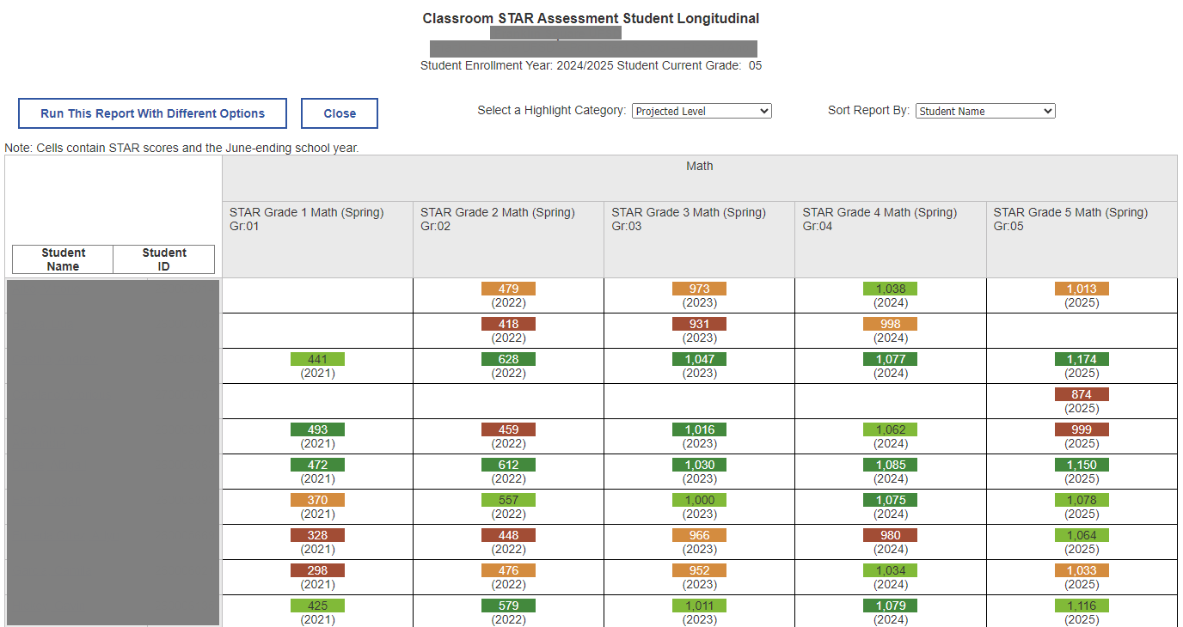Select the score 973 cell
This screenshot has height=627, width=1183.
point(699,289)
